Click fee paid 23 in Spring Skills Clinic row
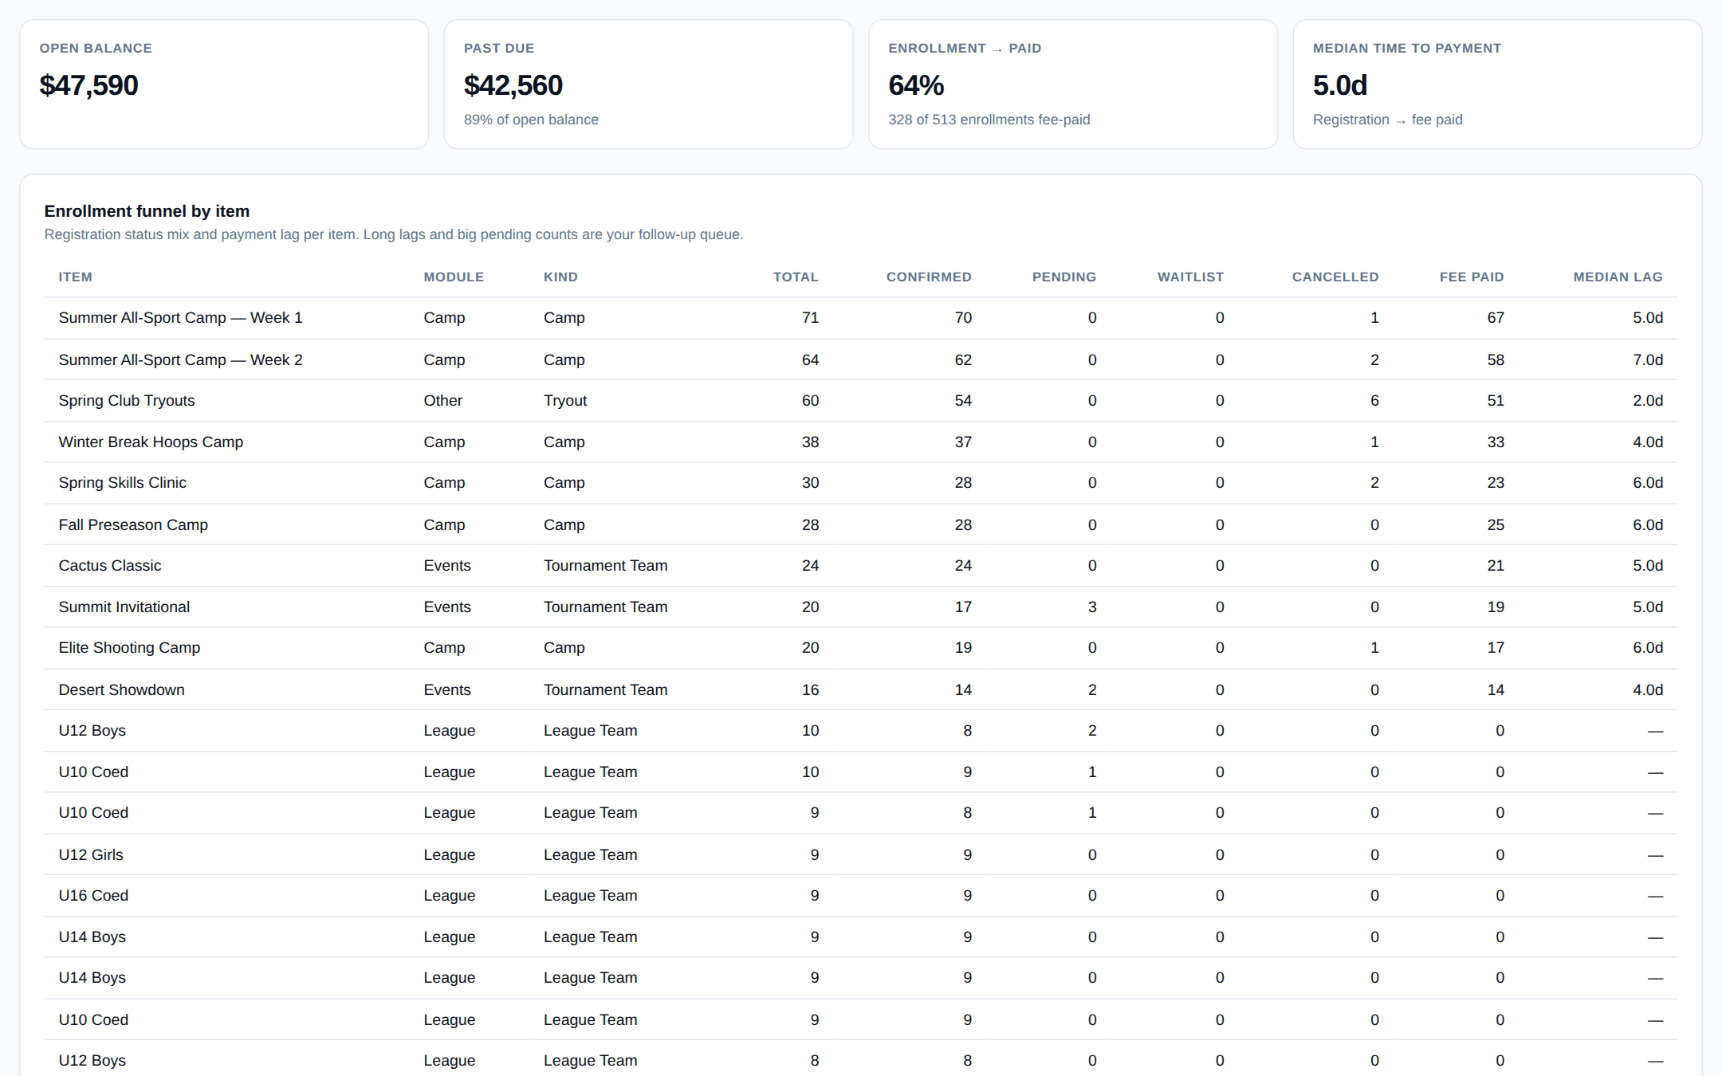This screenshot has height=1076, width=1722. (1496, 483)
